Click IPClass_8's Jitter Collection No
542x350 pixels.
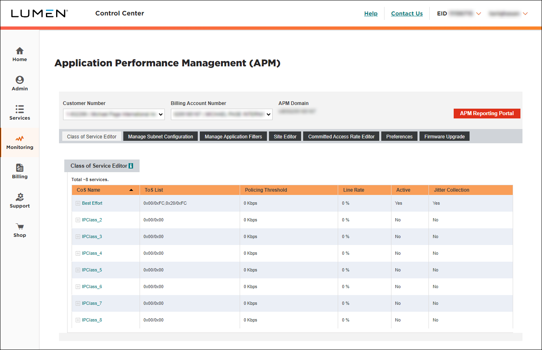pos(435,320)
